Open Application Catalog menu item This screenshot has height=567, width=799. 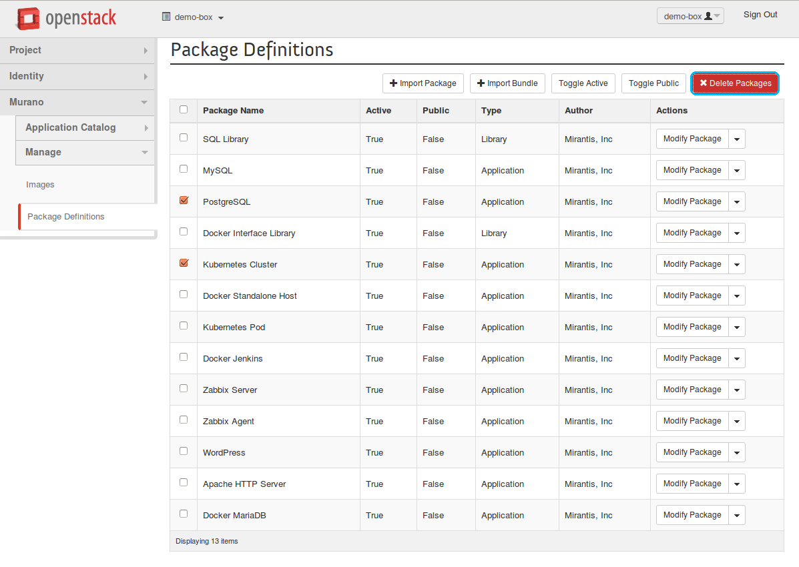pos(71,127)
